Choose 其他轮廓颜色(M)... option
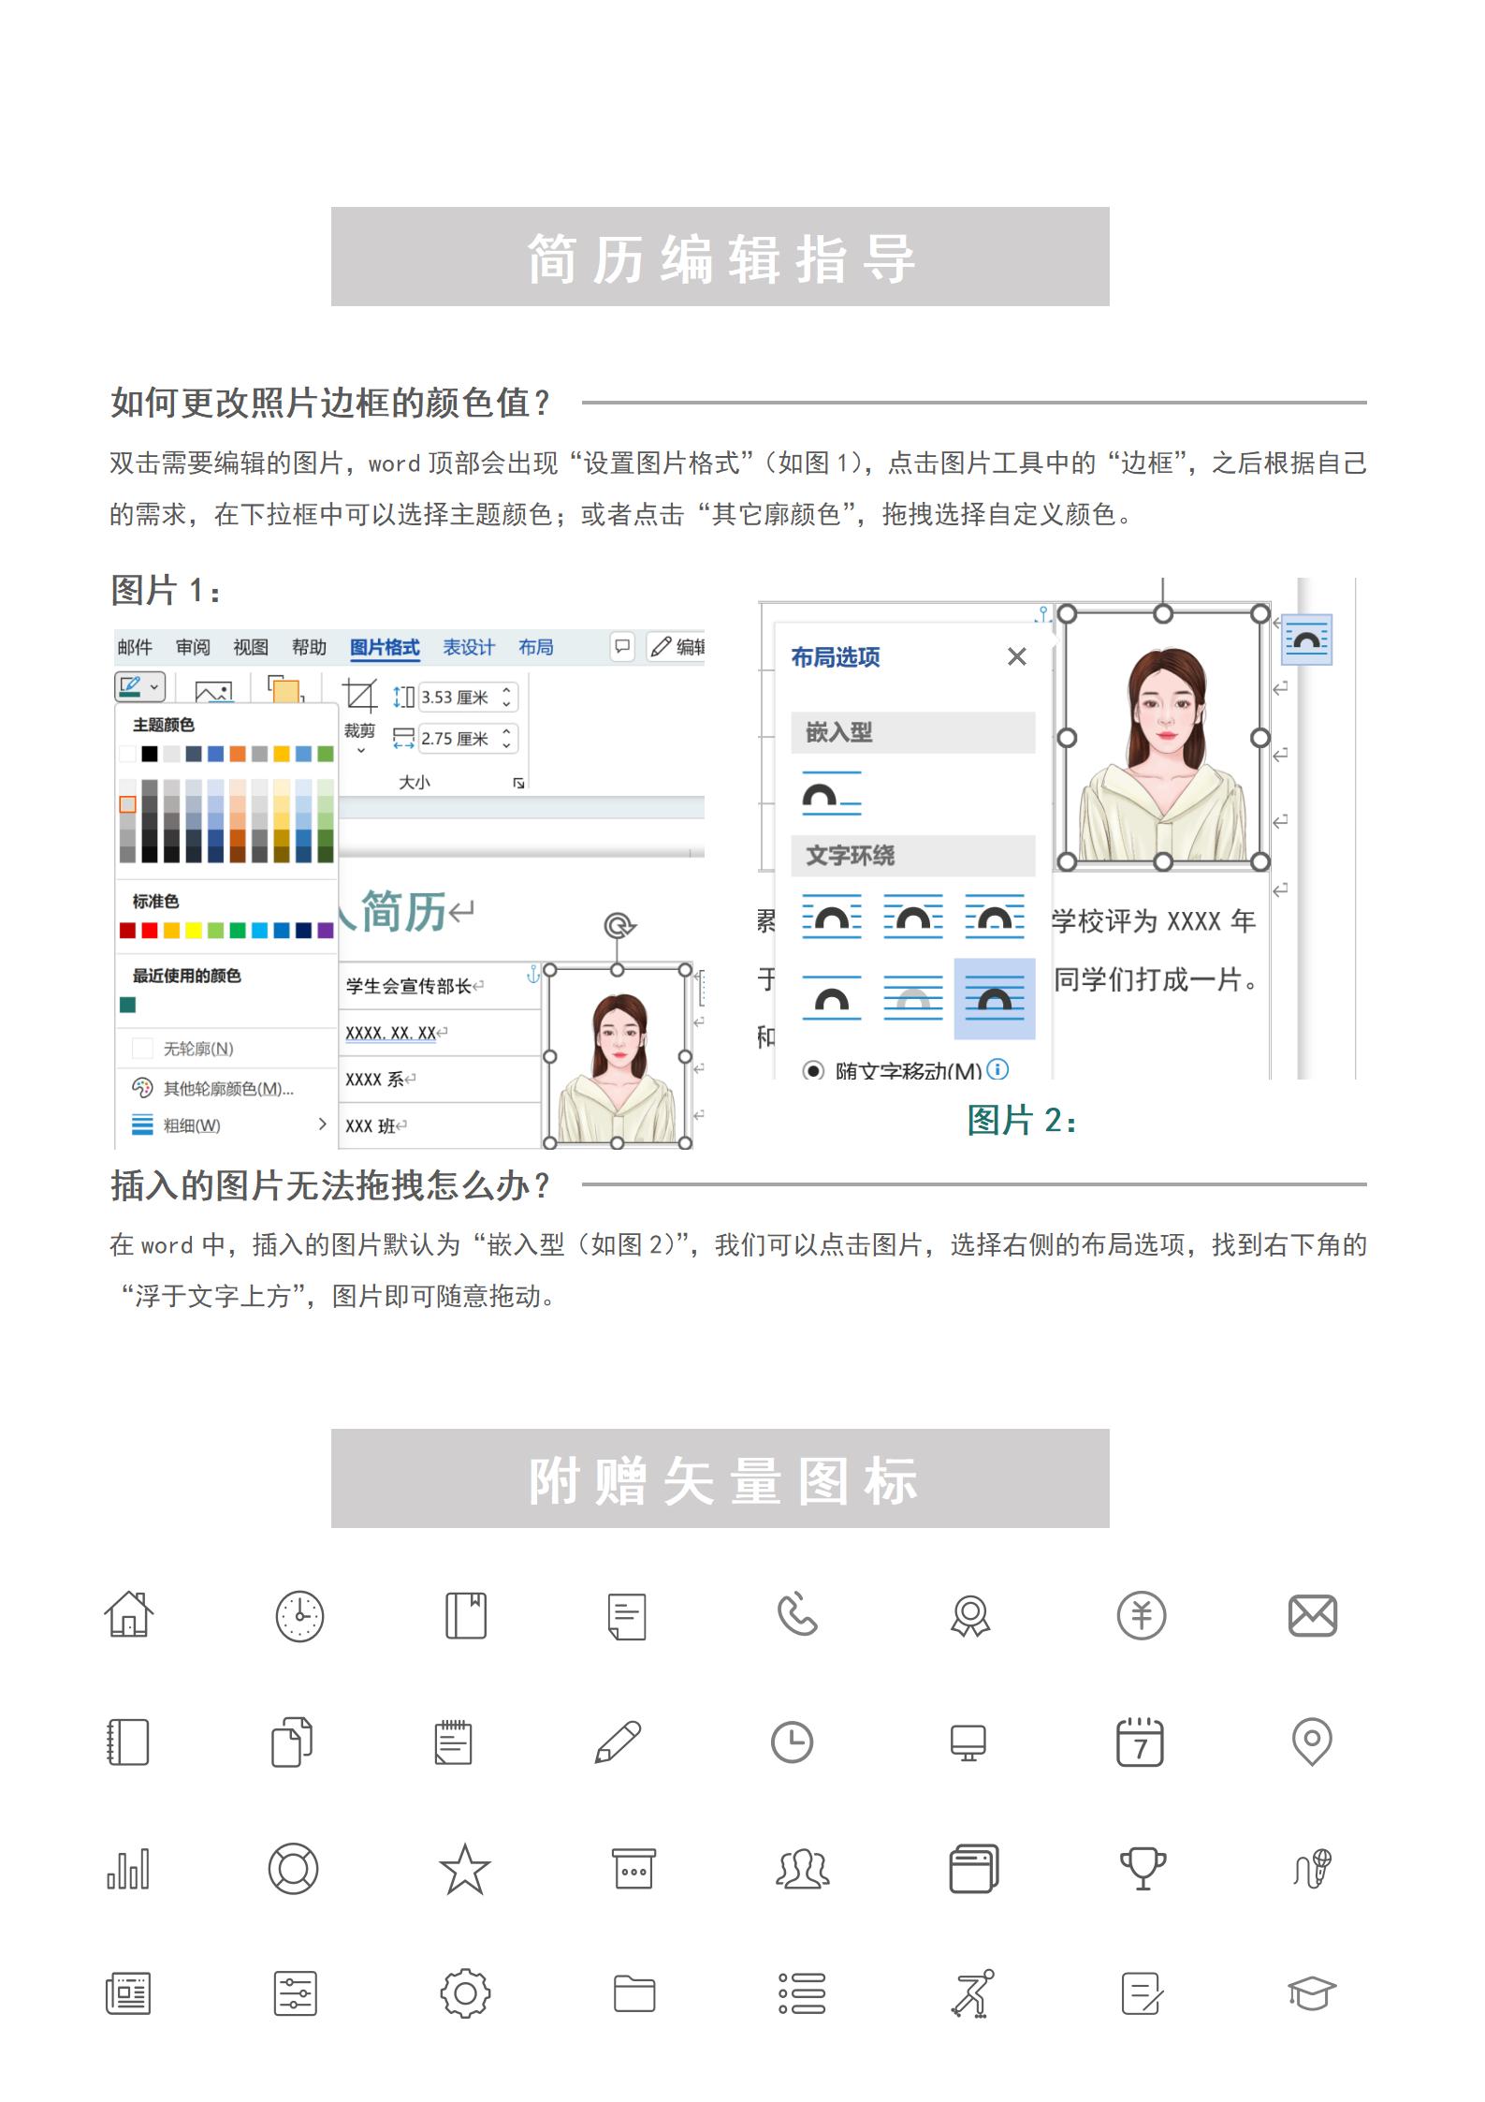1485x2102 pixels. [x=227, y=1088]
